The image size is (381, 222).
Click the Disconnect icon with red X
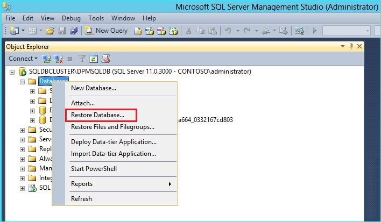coord(58,59)
